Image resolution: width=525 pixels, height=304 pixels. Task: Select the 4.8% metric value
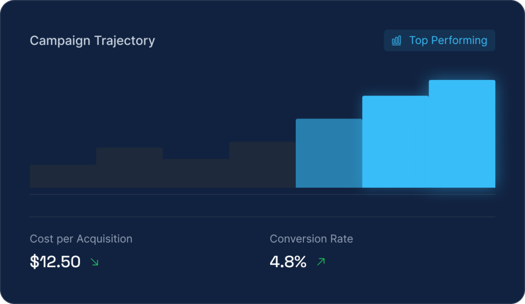[288, 262]
